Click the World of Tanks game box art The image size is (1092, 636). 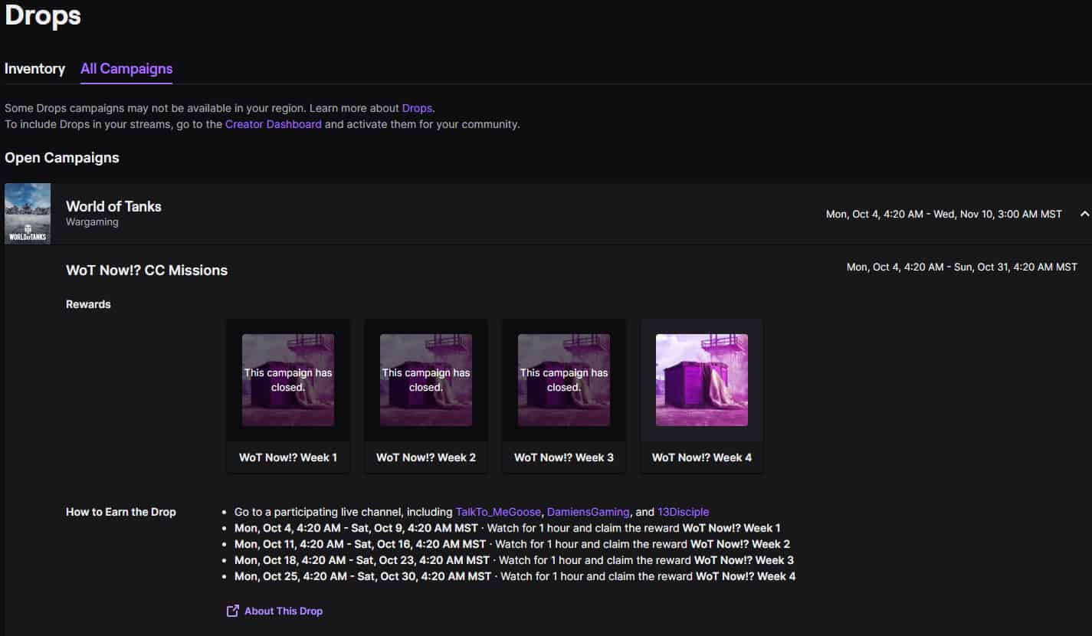coord(28,214)
